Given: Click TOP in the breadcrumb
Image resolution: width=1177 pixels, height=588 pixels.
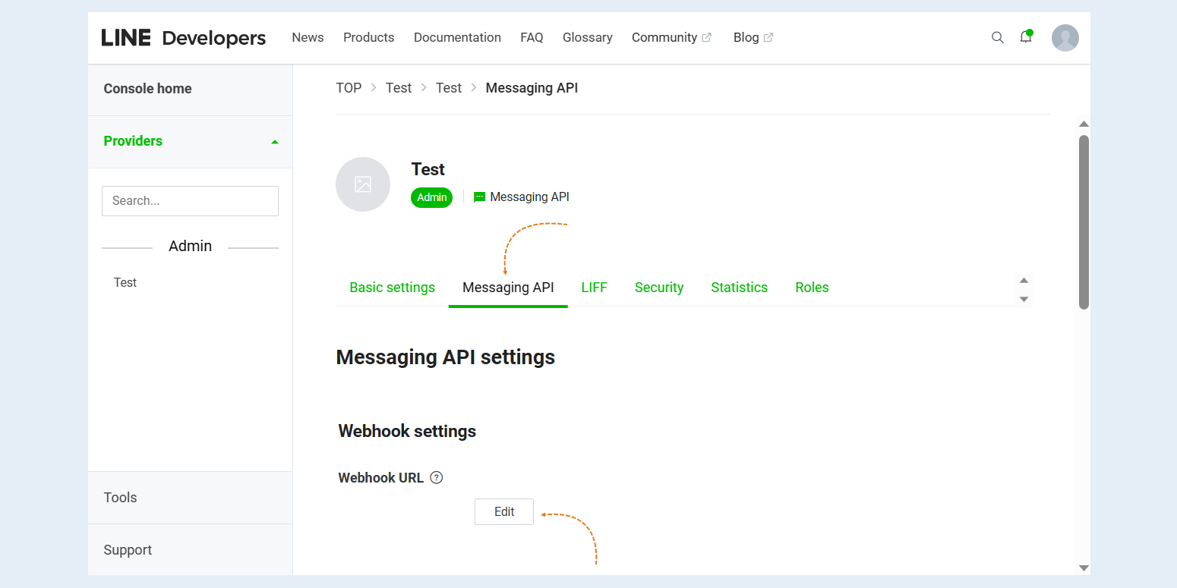Looking at the screenshot, I should pyautogui.click(x=349, y=88).
